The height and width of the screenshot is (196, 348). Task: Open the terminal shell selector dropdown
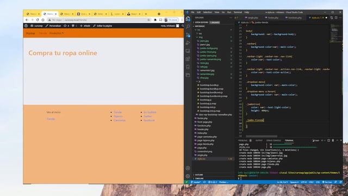coord(325,140)
